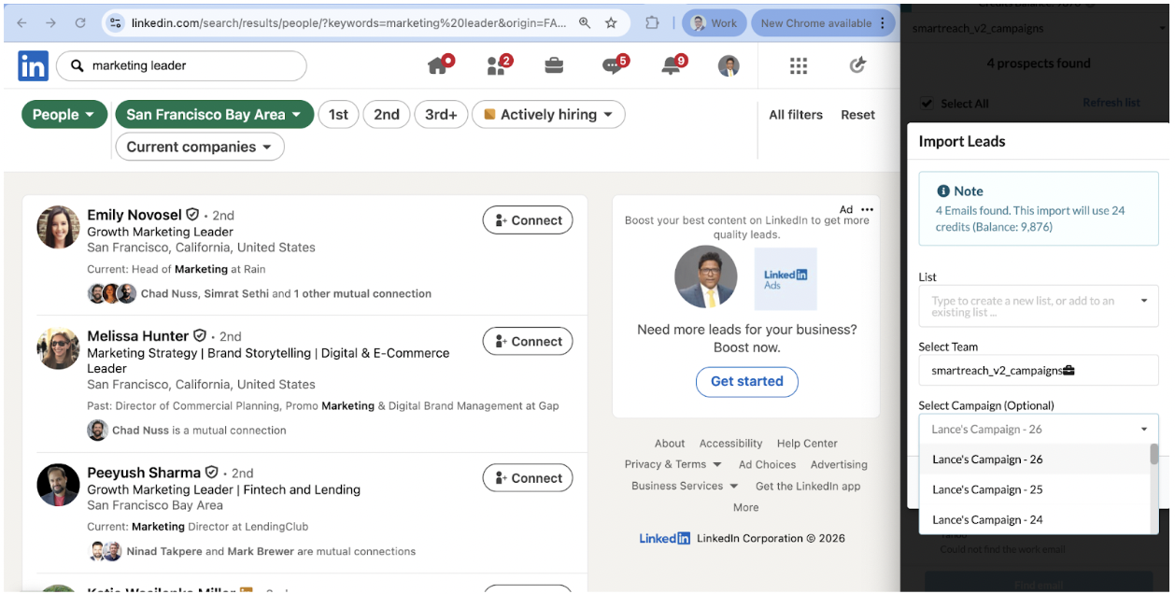The width and height of the screenshot is (1175, 594).
Task: Open the List combo box in Import Leads
Action: (x=1039, y=306)
